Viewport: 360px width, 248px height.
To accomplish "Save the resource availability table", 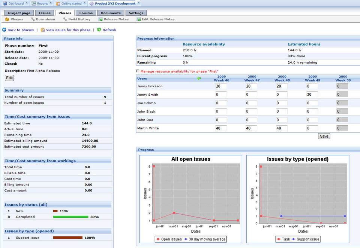I will pos(324,136).
